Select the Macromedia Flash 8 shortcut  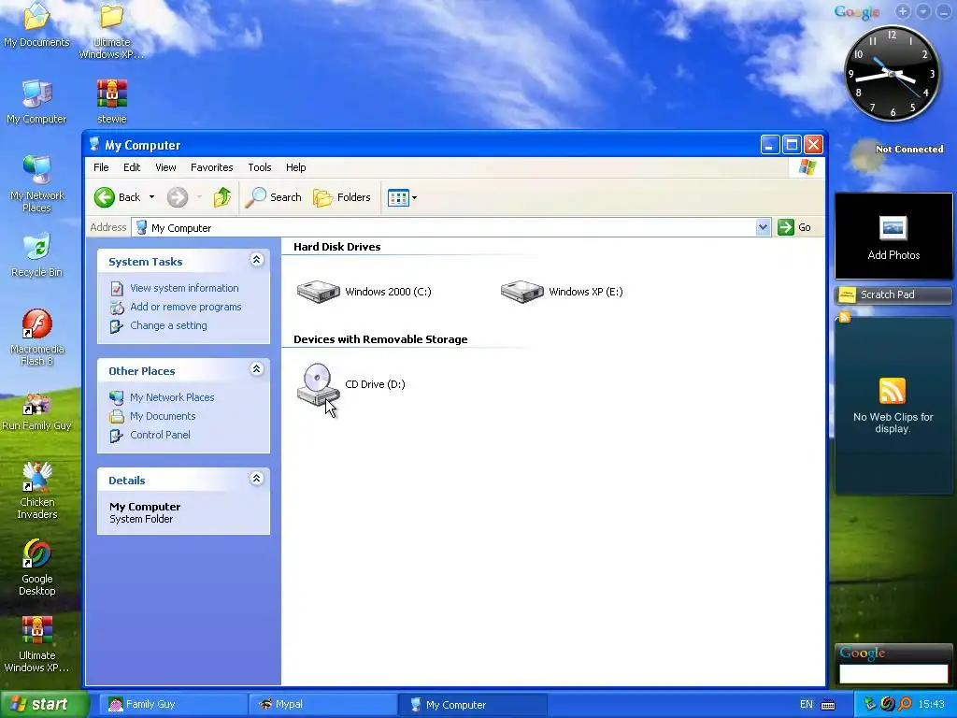pos(36,337)
